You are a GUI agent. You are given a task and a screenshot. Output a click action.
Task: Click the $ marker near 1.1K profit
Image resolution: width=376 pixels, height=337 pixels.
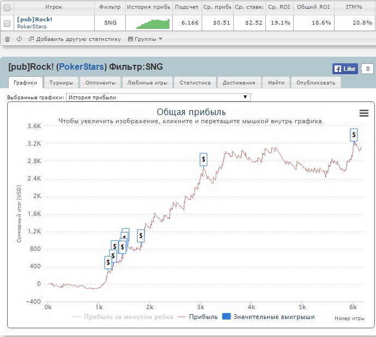[141, 236]
